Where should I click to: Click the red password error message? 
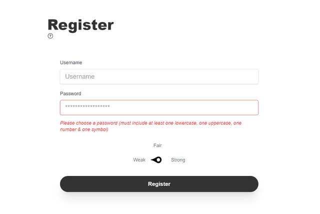pos(150,126)
